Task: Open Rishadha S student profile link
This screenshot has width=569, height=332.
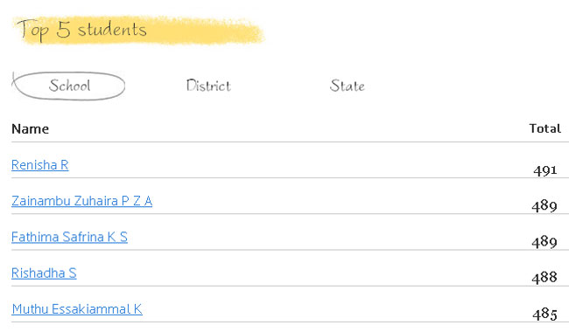Action: point(44,273)
